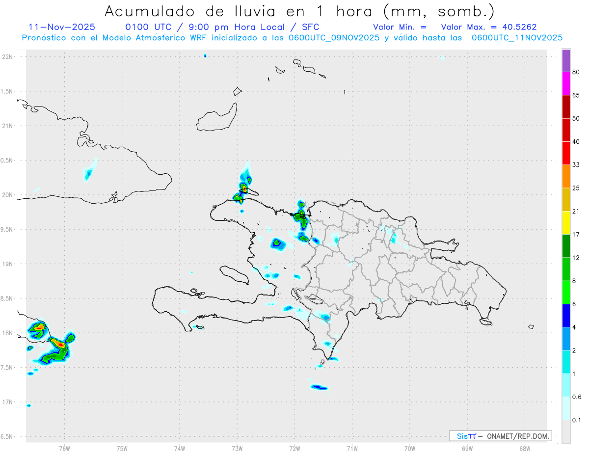This screenshot has width=589, height=455.
Task: Click the 70W longitude axis label
Action: pos(410,448)
